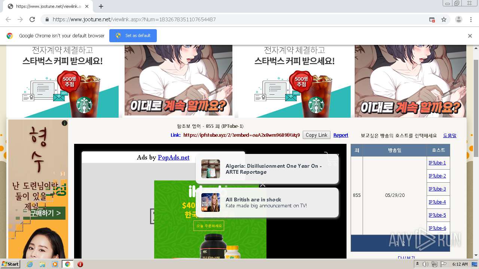
Task: Select host IPTube-1
Action: pyautogui.click(x=437, y=163)
